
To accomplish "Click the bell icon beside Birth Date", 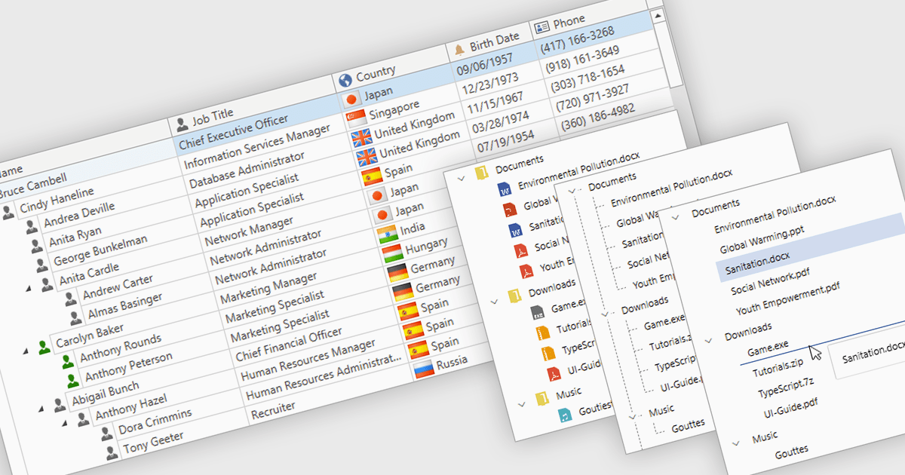I will pyautogui.click(x=459, y=50).
